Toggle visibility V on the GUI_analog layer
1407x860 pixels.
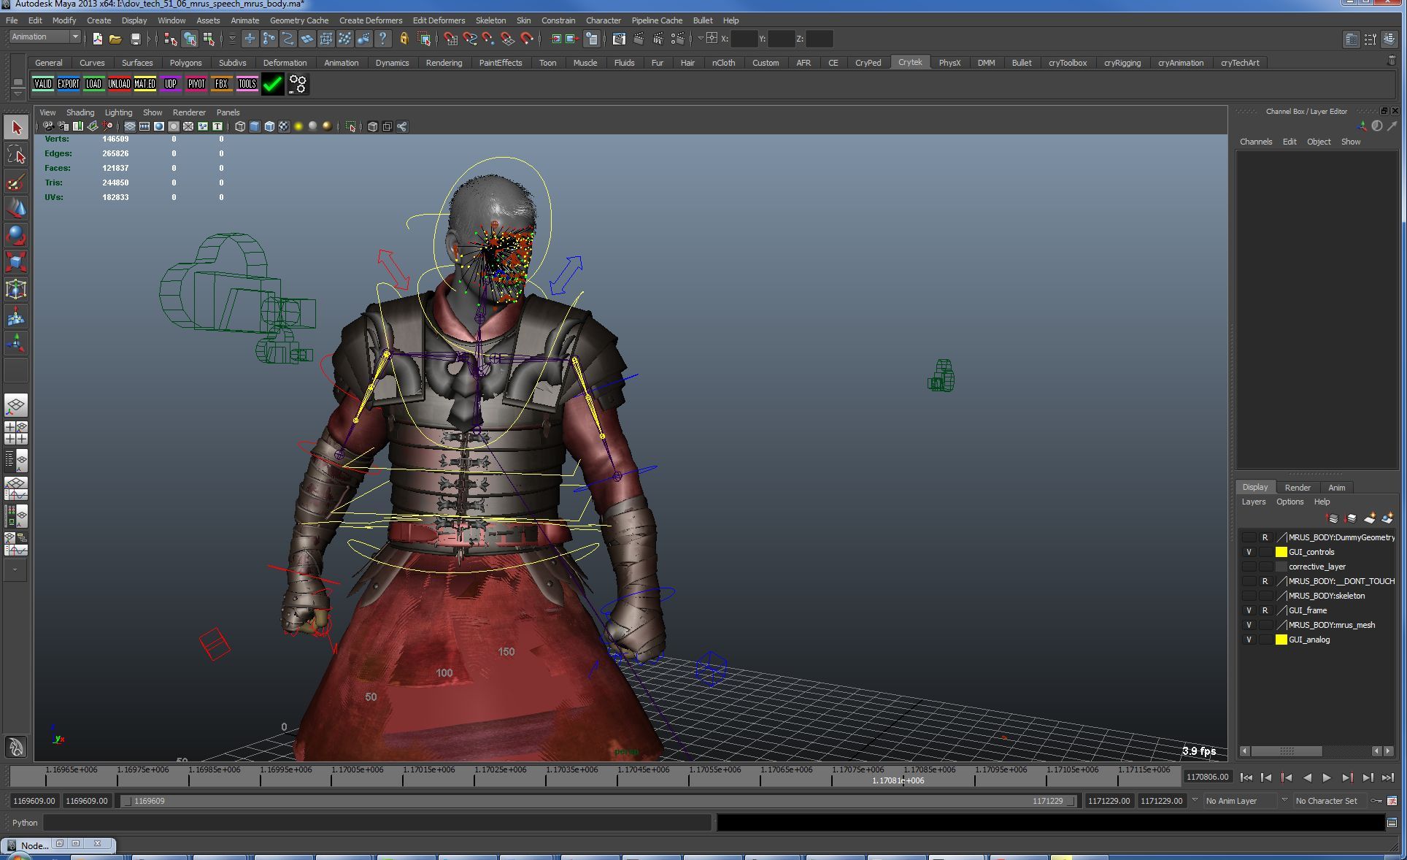coord(1249,640)
